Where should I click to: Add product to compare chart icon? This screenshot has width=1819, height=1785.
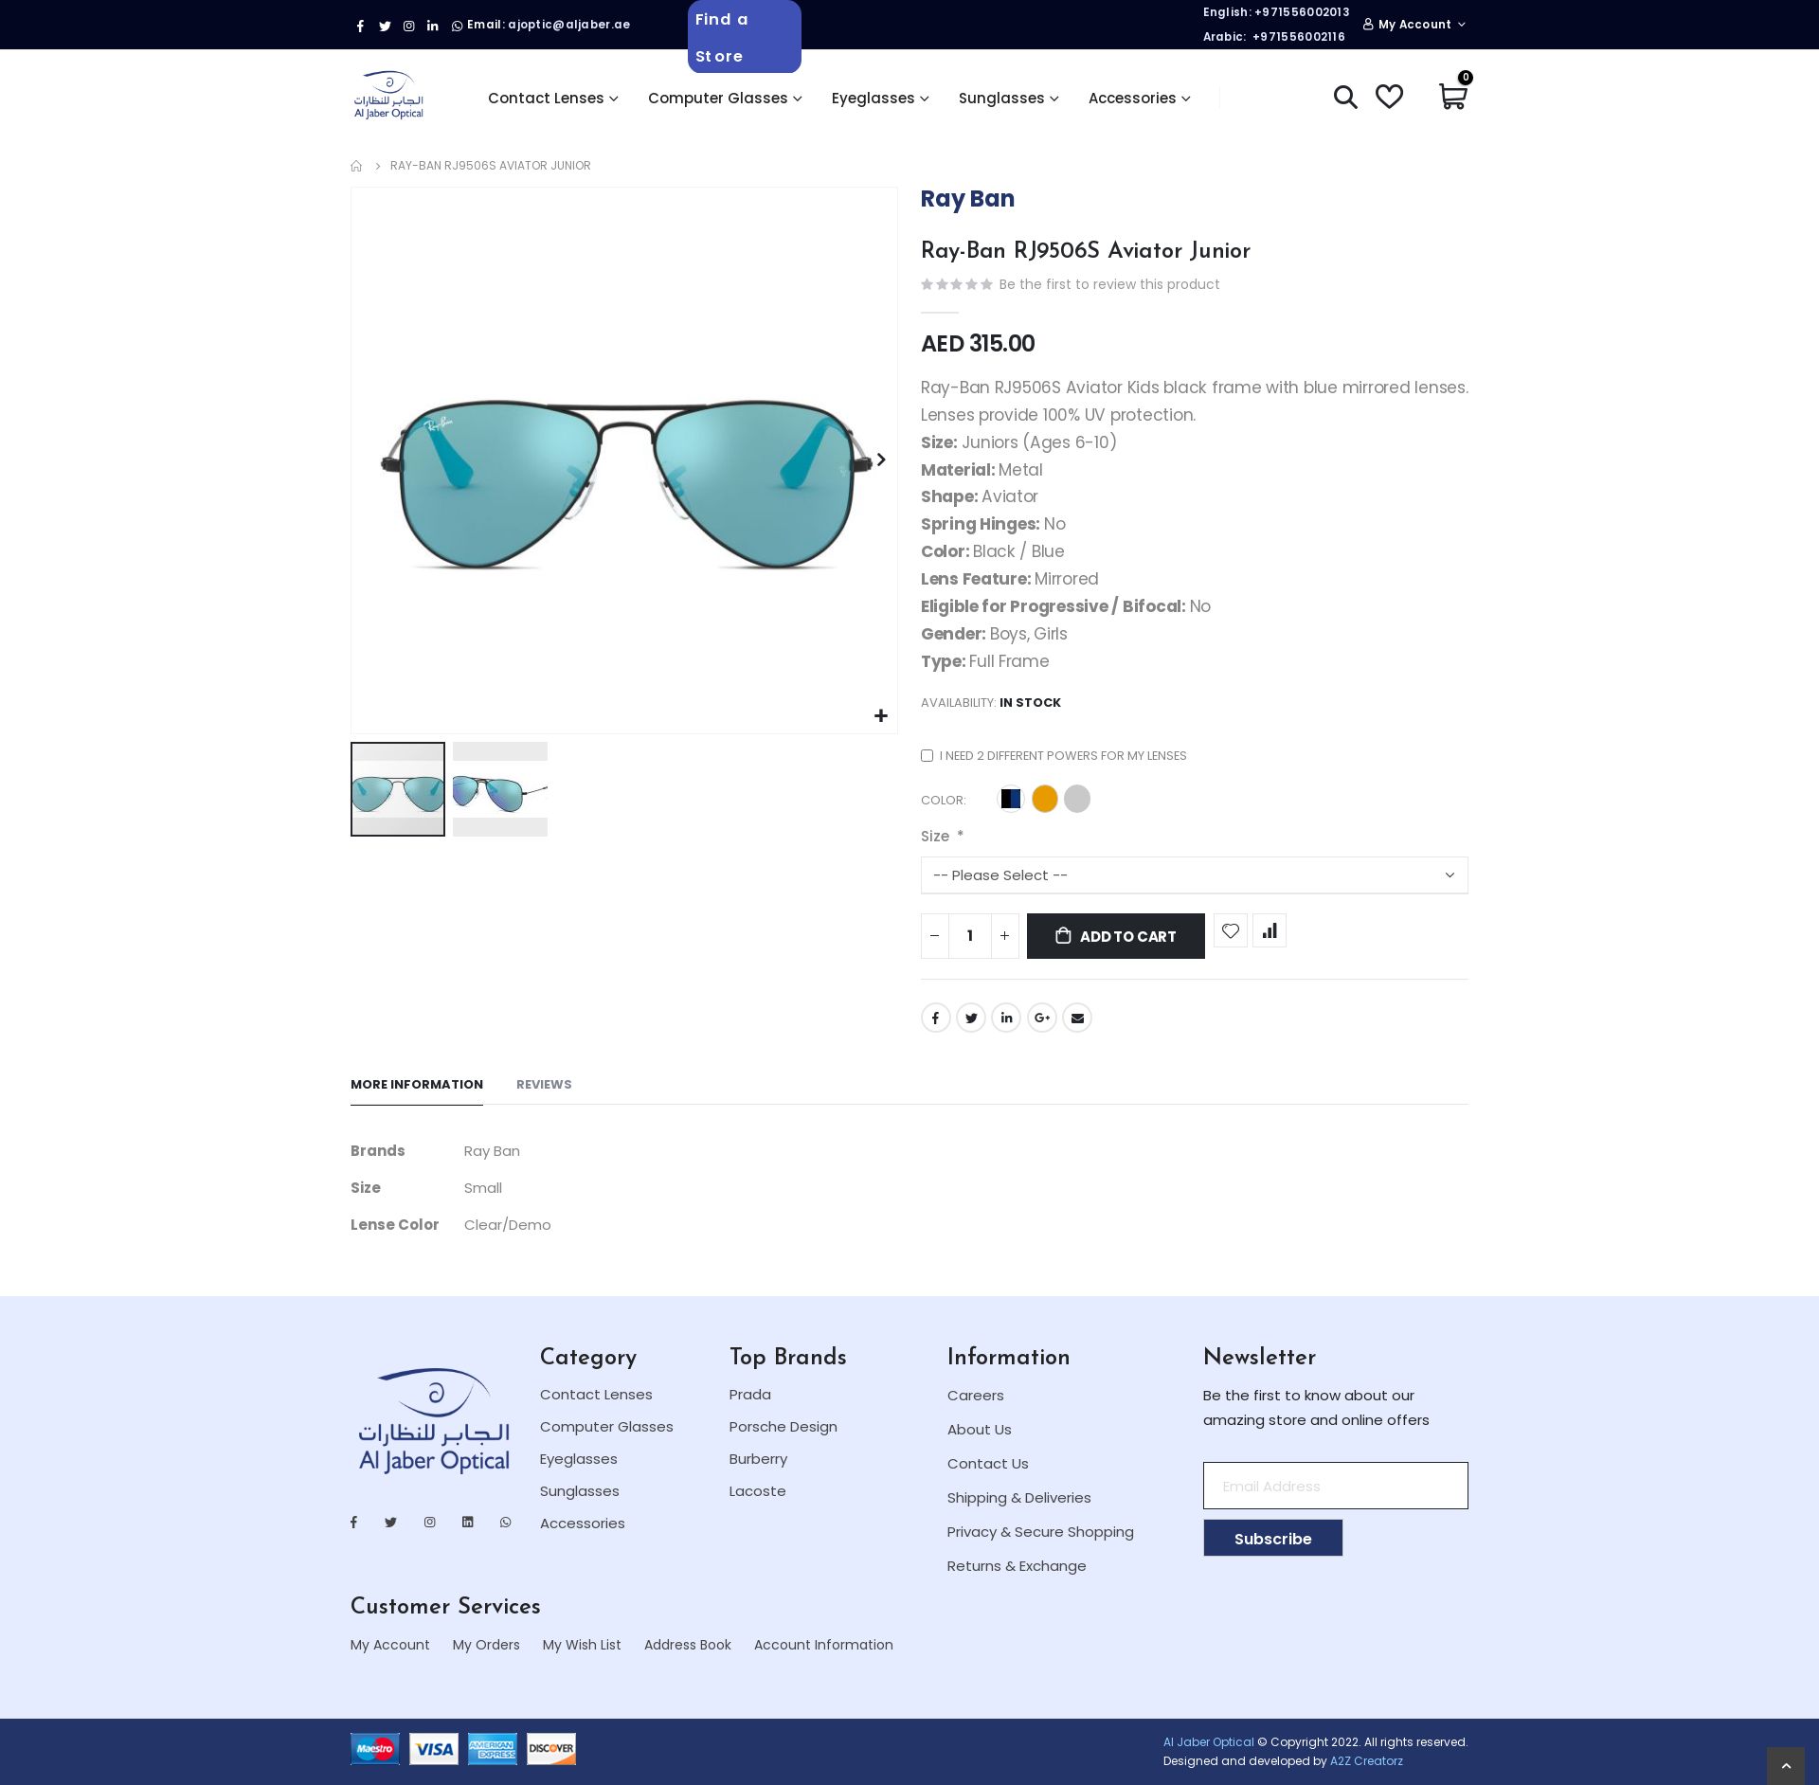(x=1270, y=930)
